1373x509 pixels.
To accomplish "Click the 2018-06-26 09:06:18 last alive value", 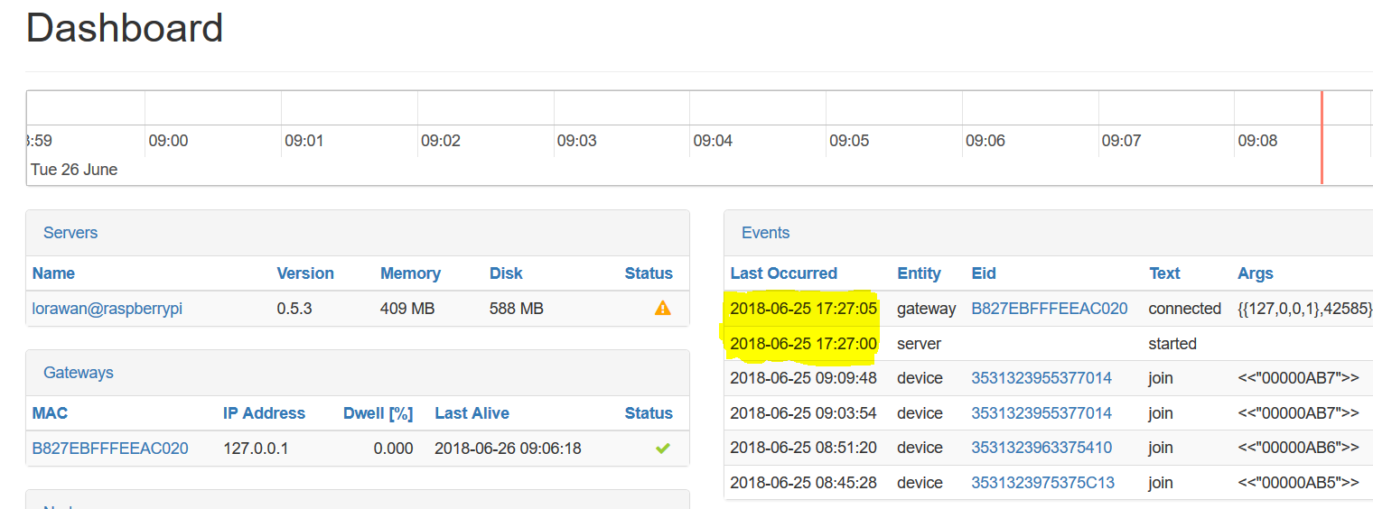I will tap(508, 448).
